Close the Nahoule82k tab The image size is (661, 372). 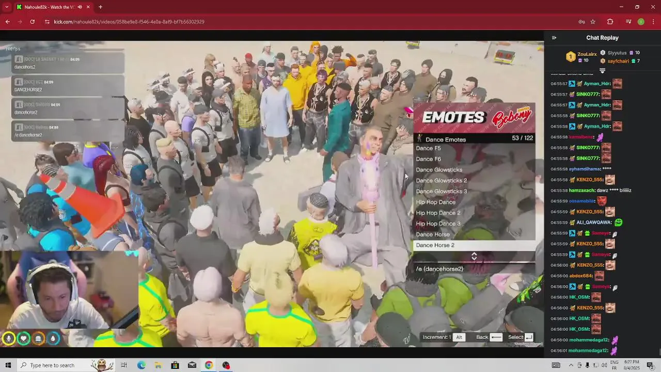88,7
